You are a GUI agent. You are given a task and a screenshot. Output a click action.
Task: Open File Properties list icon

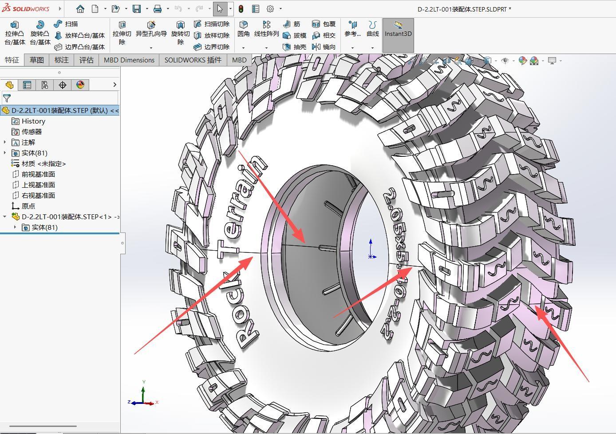click(256, 9)
